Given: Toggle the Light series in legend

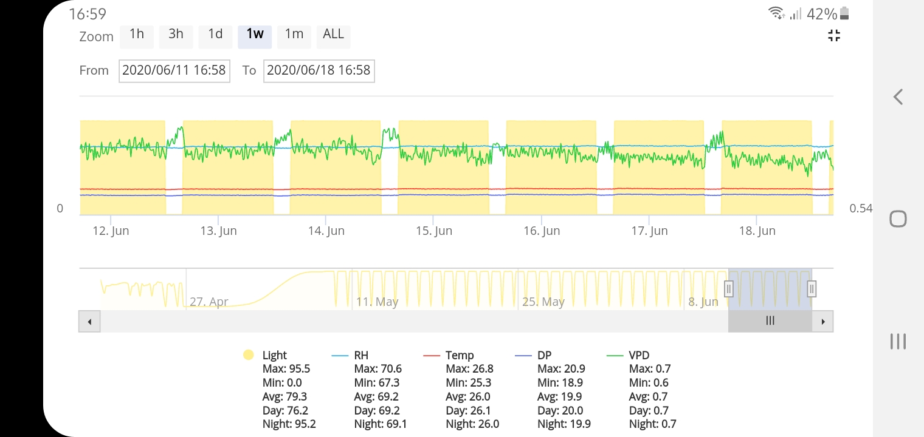Looking at the screenshot, I should (274, 356).
